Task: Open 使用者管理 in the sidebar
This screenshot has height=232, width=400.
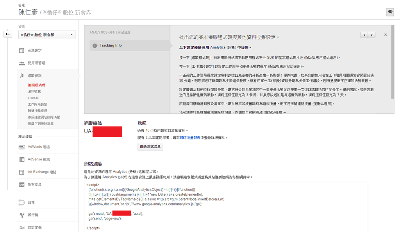Action: click(36, 63)
